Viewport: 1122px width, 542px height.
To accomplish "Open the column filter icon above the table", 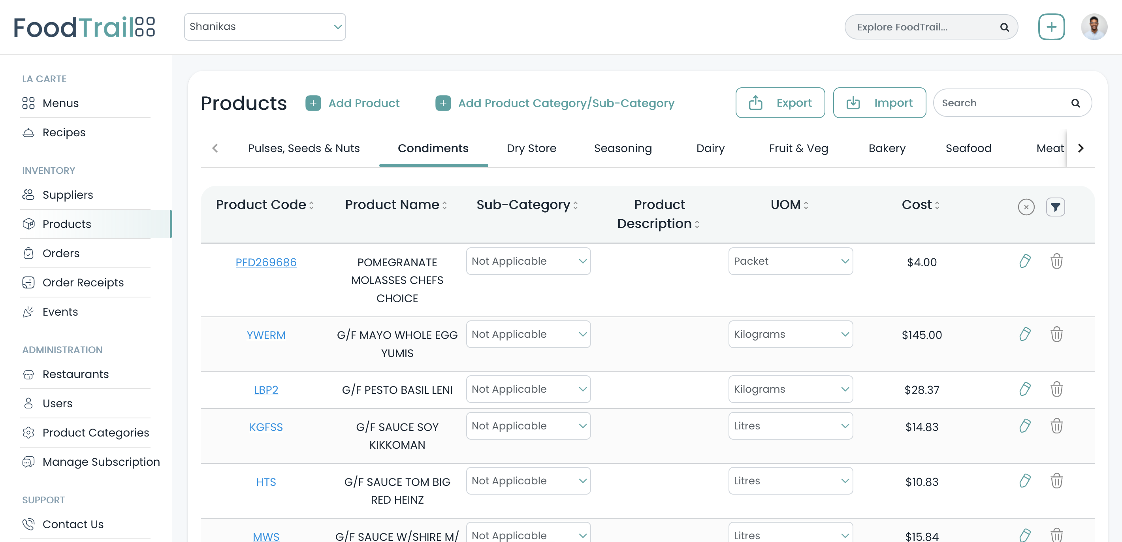I will click(1055, 207).
